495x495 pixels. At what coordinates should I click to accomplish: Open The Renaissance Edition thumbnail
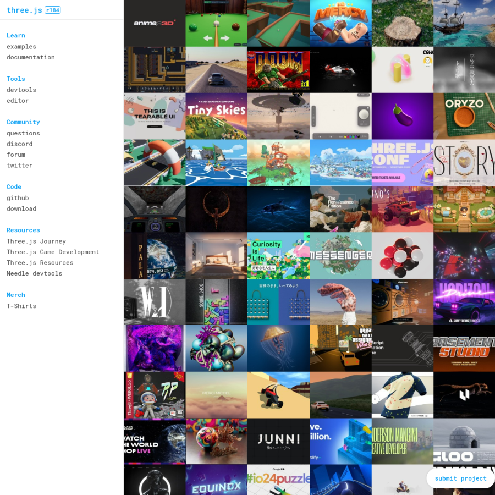tap(340, 208)
